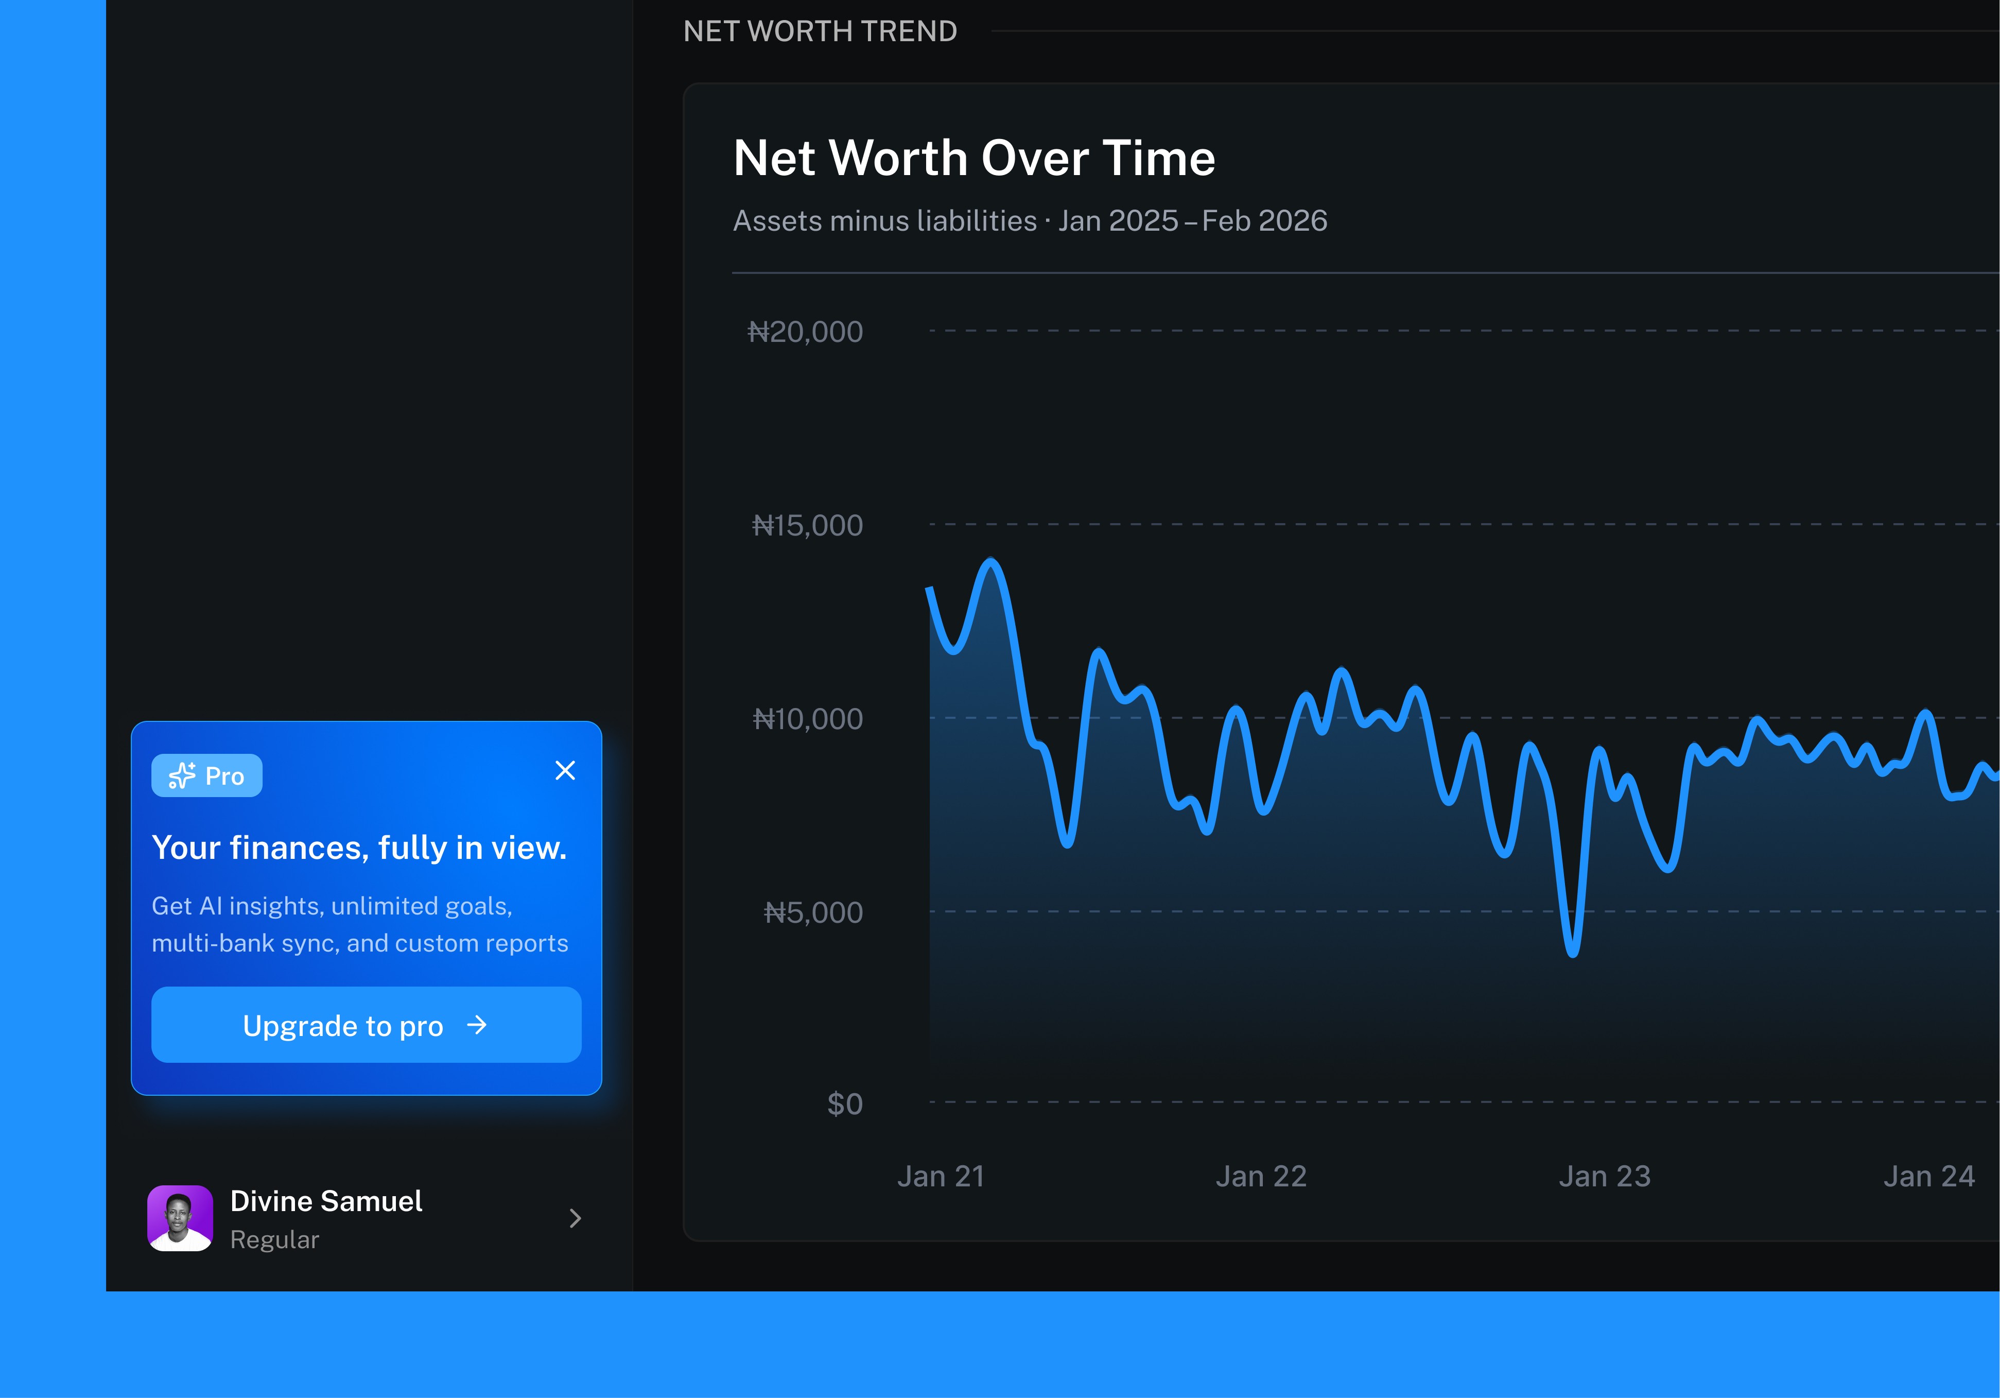Viewport: 2000px width, 1398px height.
Task: Select the Jan 23 x-axis label
Action: (x=1605, y=1176)
